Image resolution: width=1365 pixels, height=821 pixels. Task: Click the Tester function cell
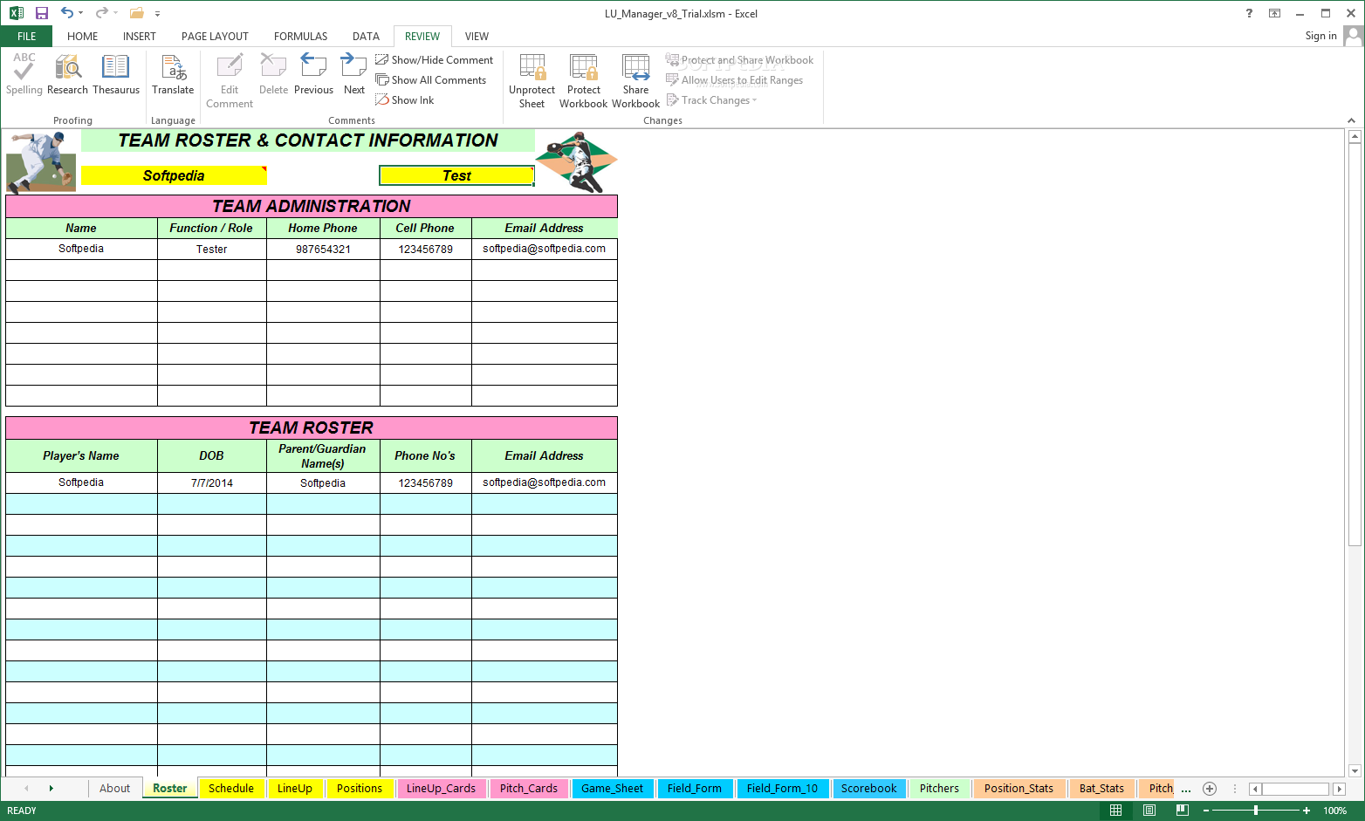tap(211, 249)
